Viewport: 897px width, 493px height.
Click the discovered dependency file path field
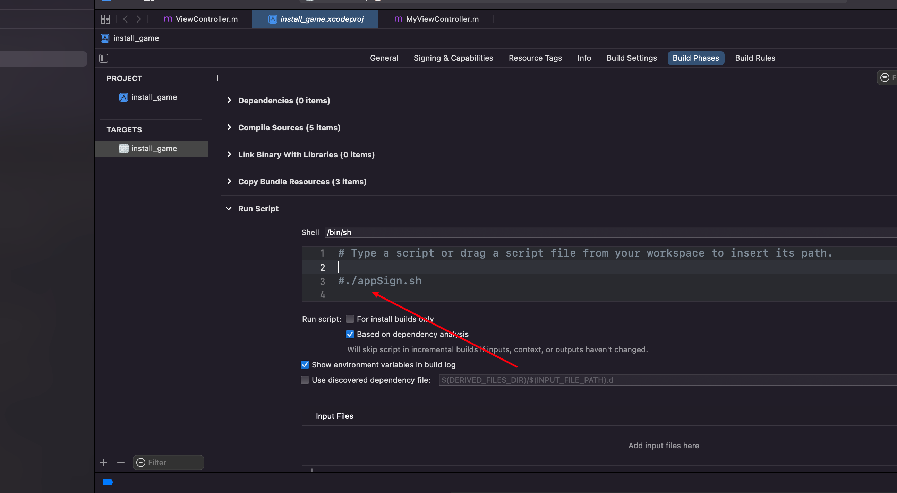tap(667, 380)
